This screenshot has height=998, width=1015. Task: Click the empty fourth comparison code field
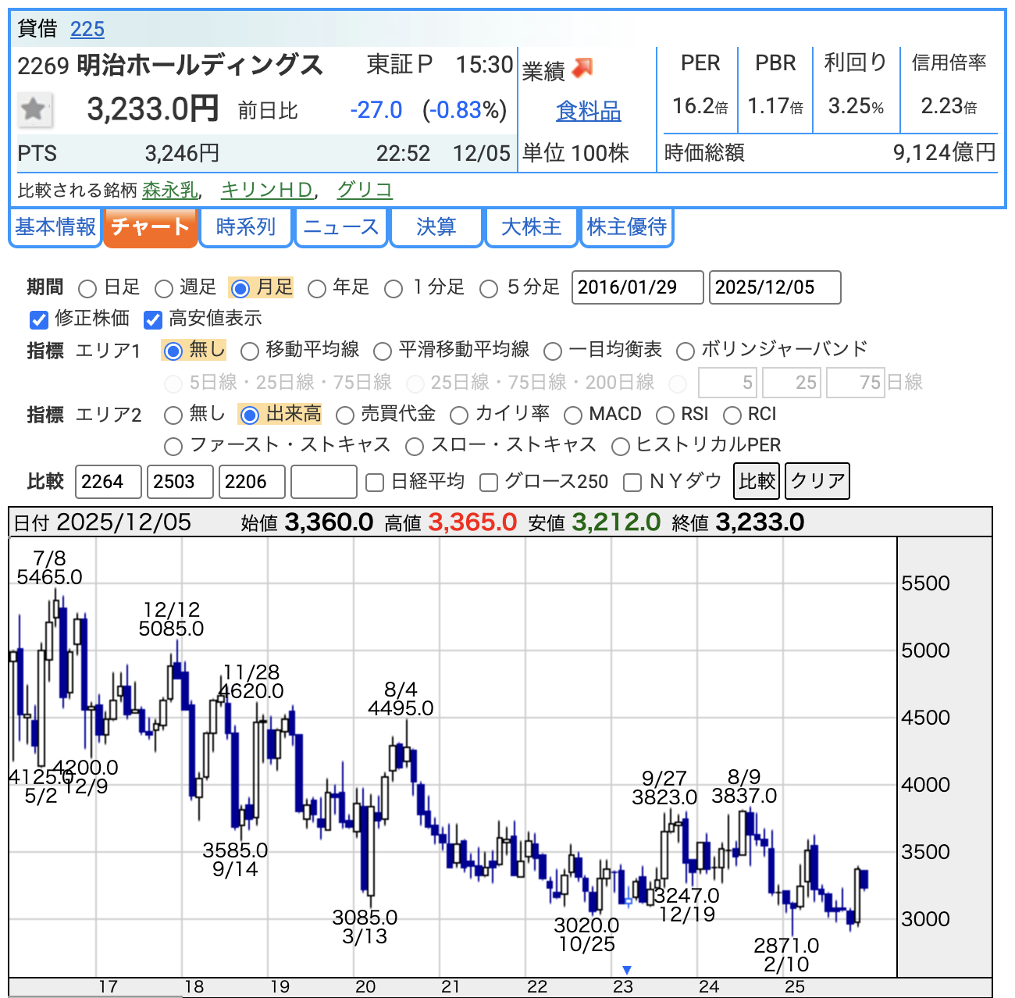pyautogui.click(x=323, y=482)
